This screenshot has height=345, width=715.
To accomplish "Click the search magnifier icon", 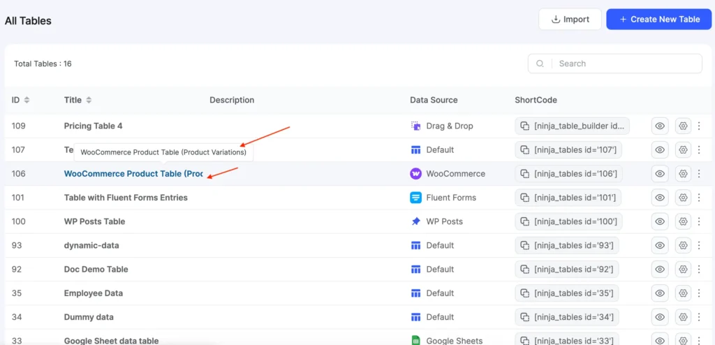I will (540, 64).
